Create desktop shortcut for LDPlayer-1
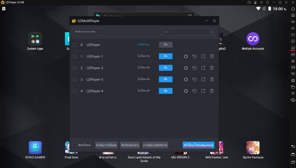Viewport: 296px width, 168px height. [x=203, y=56]
